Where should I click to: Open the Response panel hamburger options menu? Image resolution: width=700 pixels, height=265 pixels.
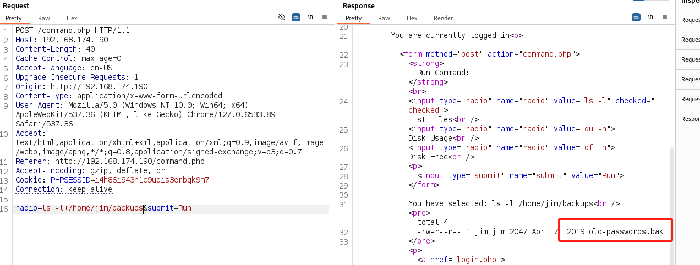pyautogui.click(x=665, y=18)
